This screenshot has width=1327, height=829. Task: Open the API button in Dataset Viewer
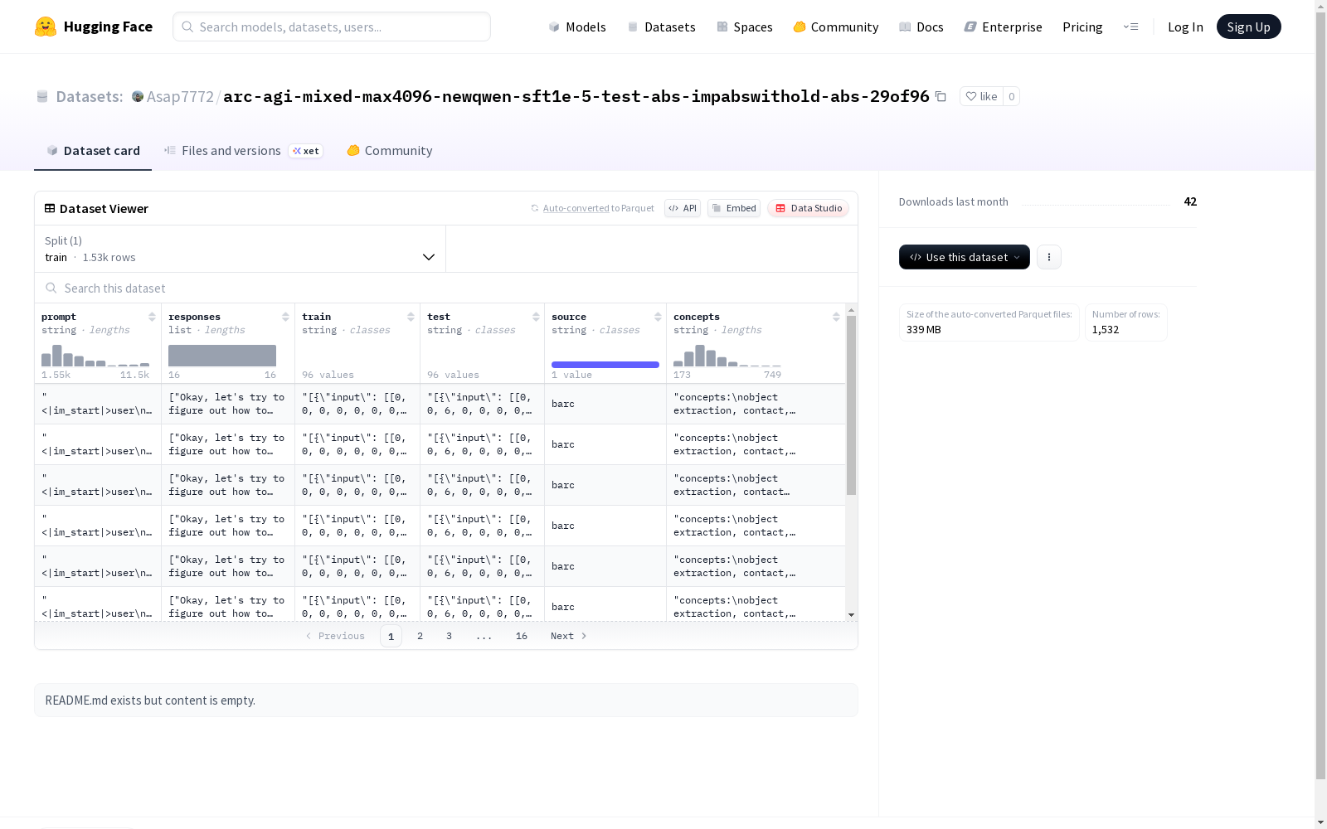tap(683, 208)
